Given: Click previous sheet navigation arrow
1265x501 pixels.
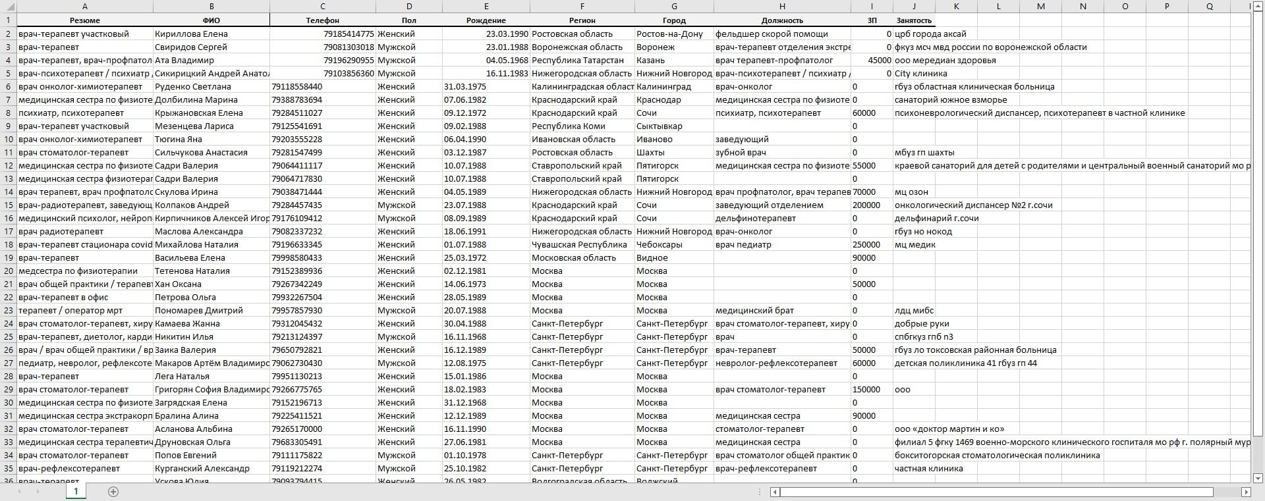Looking at the screenshot, I should point(20,492).
